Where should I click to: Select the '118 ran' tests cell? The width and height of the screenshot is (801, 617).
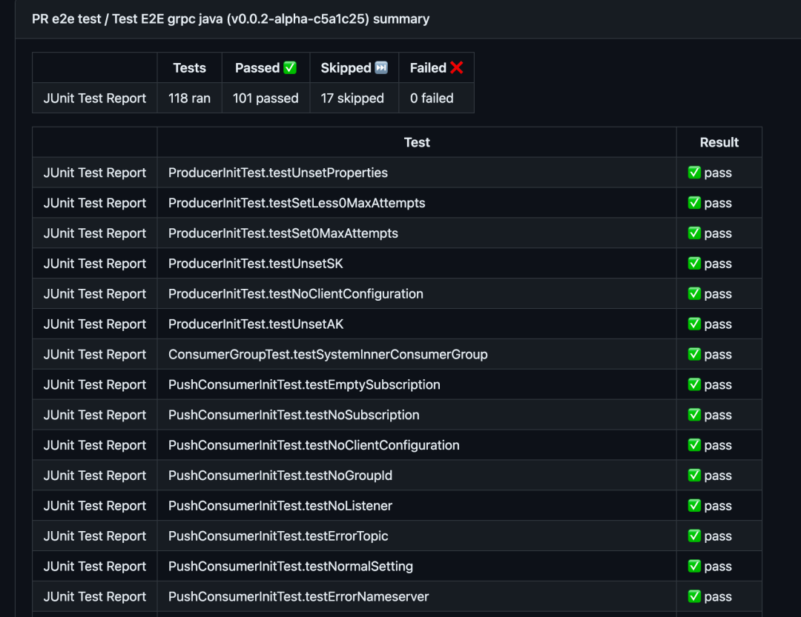tap(189, 99)
